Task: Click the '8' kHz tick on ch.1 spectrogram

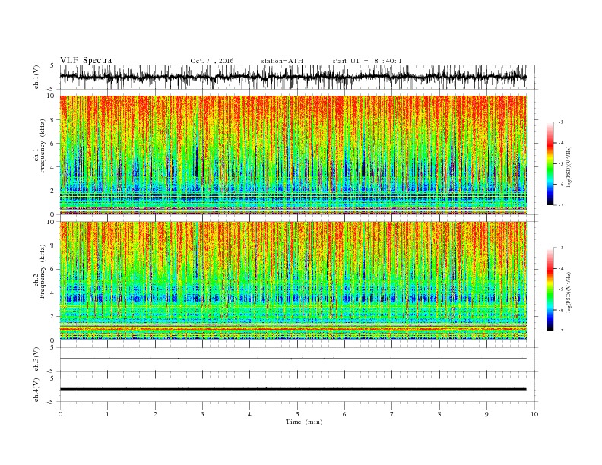Action: [53, 120]
